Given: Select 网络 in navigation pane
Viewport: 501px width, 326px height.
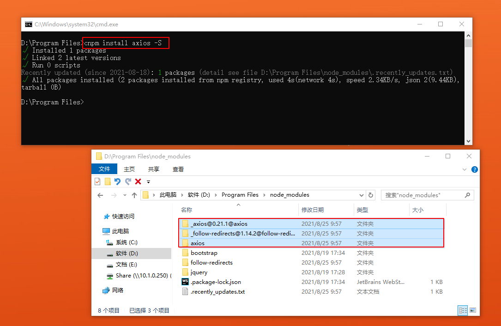Looking at the screenshot, I should pos(117,290).
